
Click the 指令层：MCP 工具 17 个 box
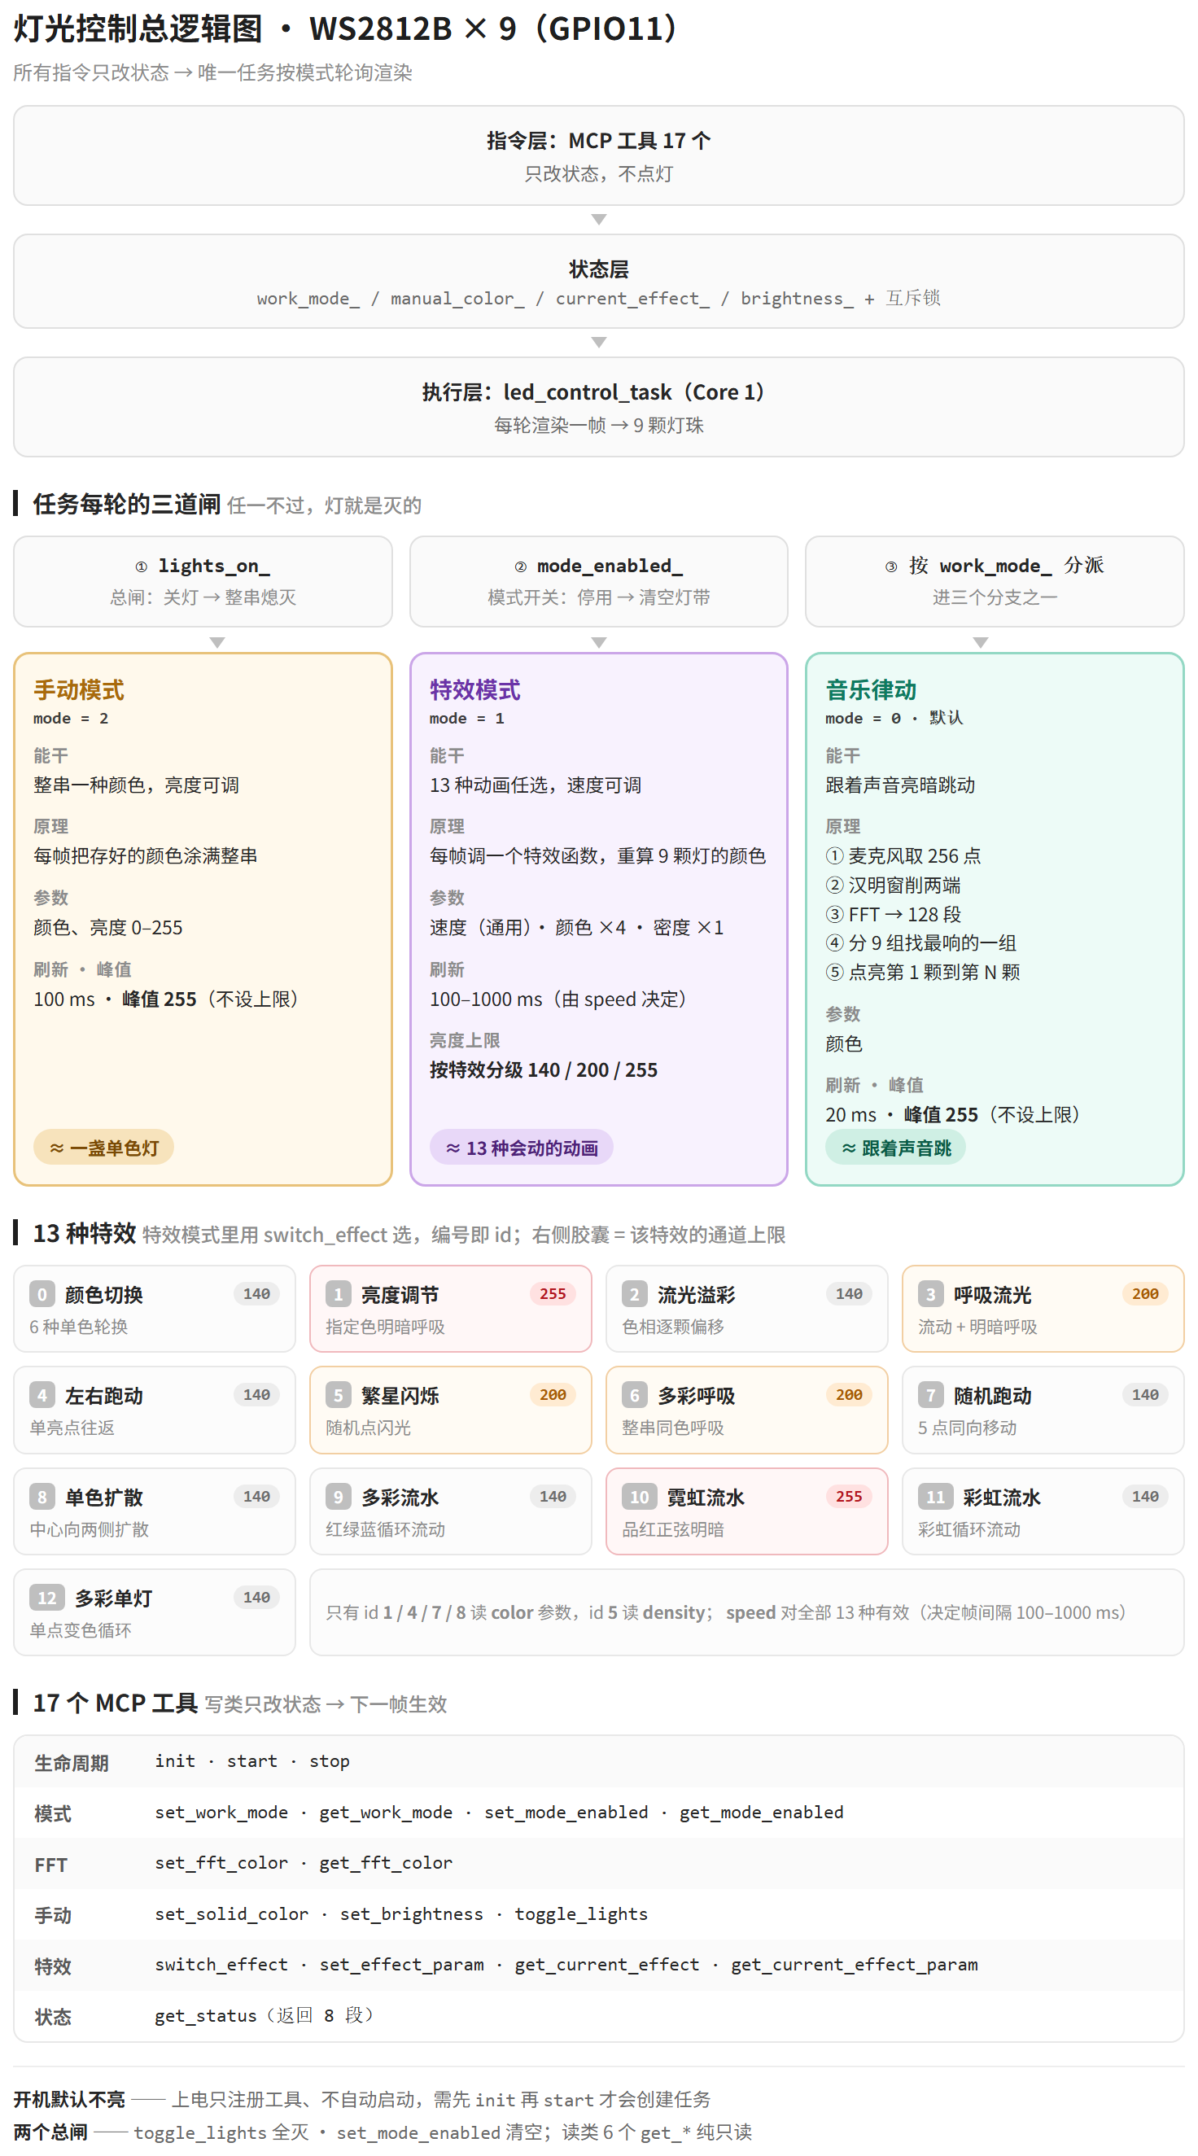[598, 155]
